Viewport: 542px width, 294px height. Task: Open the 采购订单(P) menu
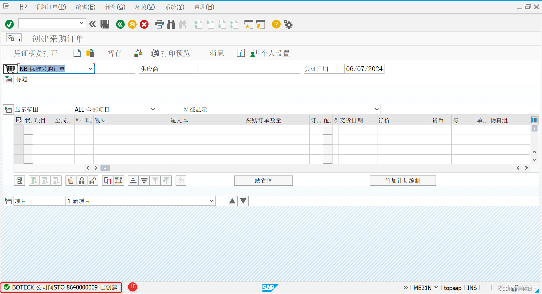[x=50, y=7]
